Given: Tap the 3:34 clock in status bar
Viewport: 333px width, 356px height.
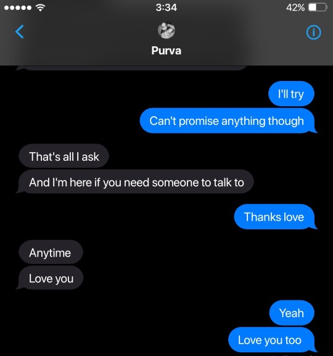Looking at the screenshot, I should [166, 7].
